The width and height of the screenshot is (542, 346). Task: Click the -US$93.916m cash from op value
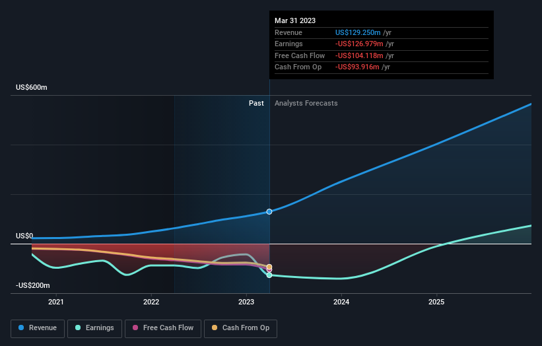(357, 67)
